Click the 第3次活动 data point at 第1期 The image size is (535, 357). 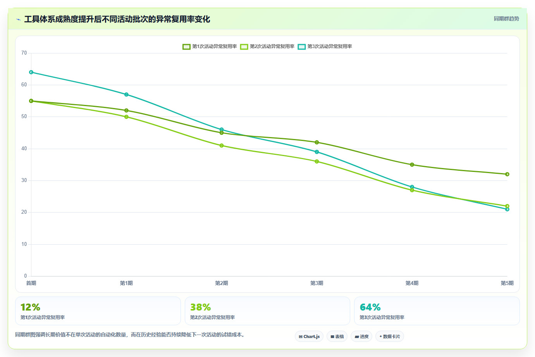point(126,94)
